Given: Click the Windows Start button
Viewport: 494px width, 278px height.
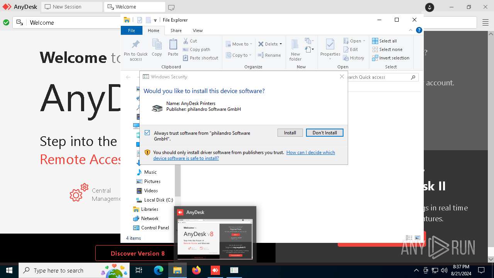Looking at the screenshot, I should pos(9,270).
